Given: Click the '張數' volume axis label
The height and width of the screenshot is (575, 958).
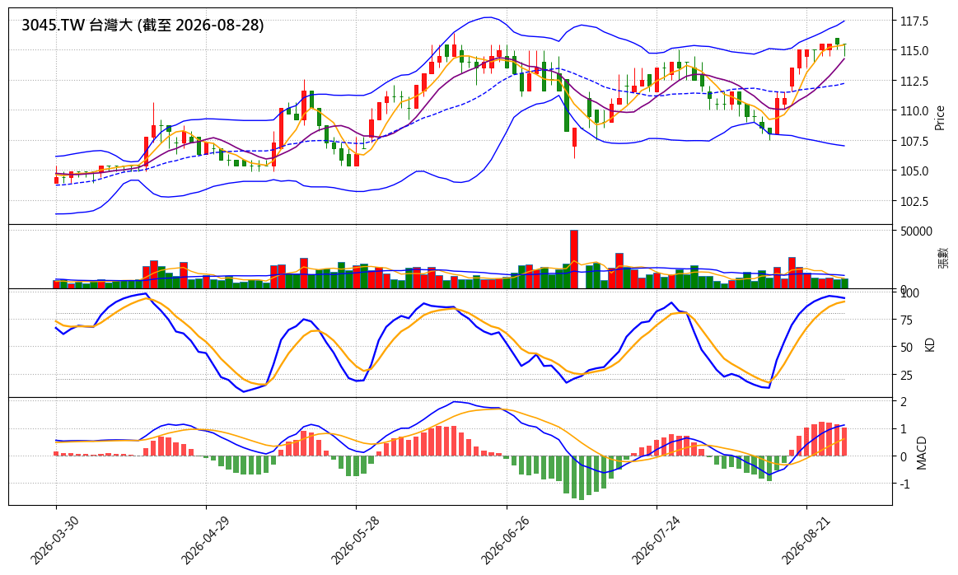Looking at the screenshot, I should pyautogui.click(x=942, y=258).
